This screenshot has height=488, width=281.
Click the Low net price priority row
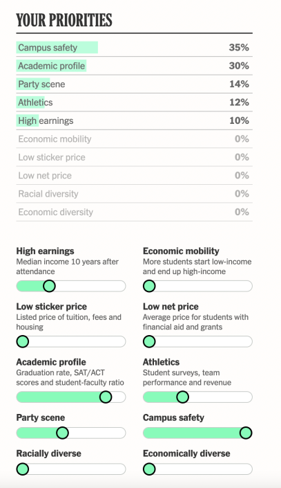[134, 176]
